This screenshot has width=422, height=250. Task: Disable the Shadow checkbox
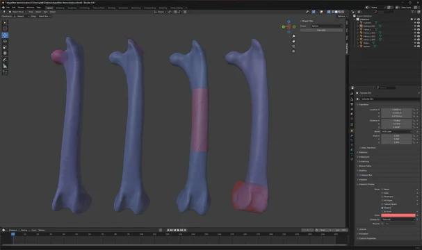click(382, 208)
